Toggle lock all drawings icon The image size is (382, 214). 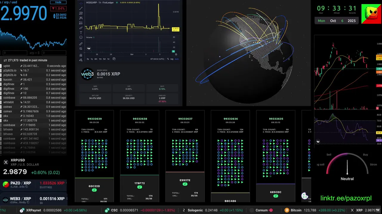click(x=81, y=60)
